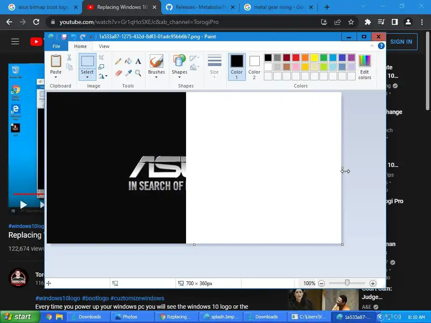
Task: Click the Paste clipboard icon
Action: point(56,61)
